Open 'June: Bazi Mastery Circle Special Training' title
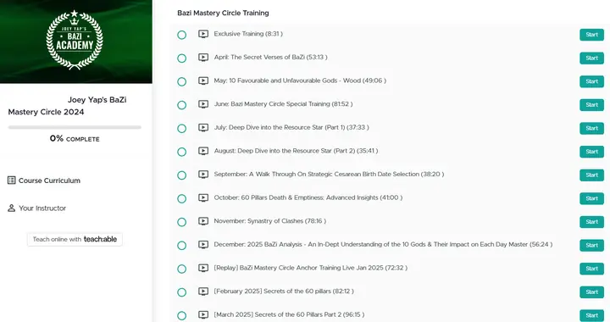Viewport: 610px width, 322px height. pos(283,104)
